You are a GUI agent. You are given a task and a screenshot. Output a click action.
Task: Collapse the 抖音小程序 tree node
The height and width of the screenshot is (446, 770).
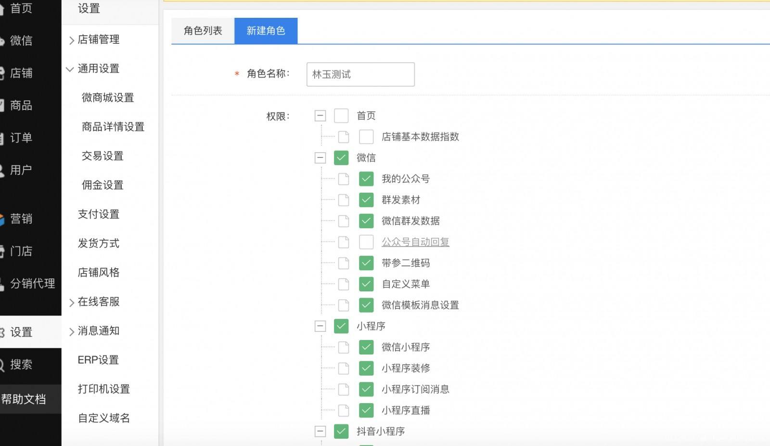(320, 431)
